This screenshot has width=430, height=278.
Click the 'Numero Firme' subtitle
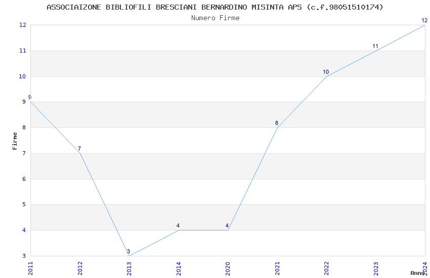pos(216,18)
